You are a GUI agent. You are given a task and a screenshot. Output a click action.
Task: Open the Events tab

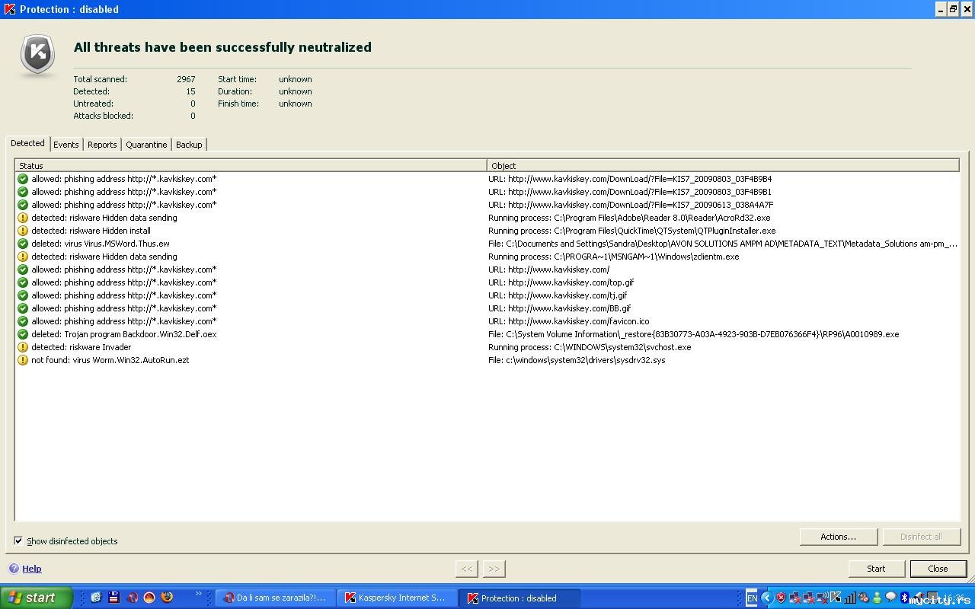66,145
